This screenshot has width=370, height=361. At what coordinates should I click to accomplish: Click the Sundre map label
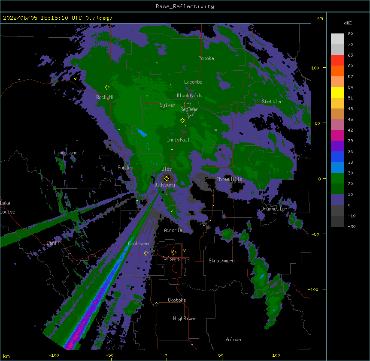click(x=125, y=168)
